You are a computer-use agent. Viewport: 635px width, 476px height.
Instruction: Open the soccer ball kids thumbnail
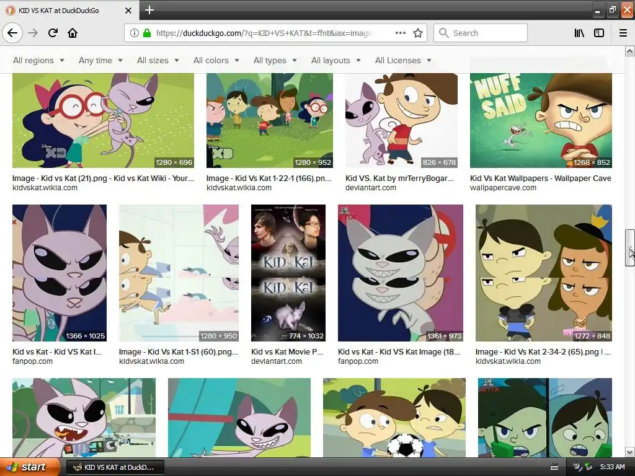pos(394,418)
